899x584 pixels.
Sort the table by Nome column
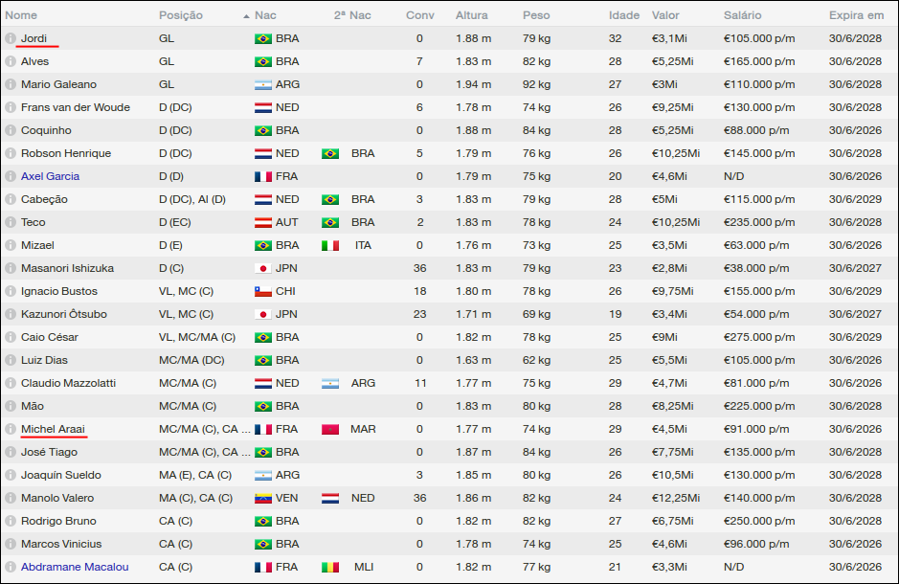[x=21, y=15]
